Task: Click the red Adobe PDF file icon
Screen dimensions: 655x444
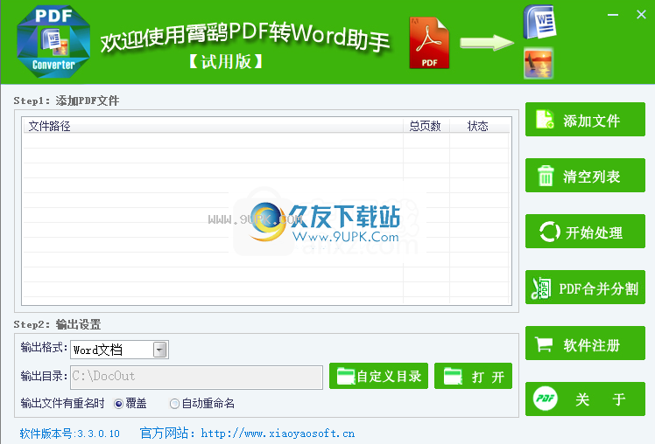Action: pos(429,43)
